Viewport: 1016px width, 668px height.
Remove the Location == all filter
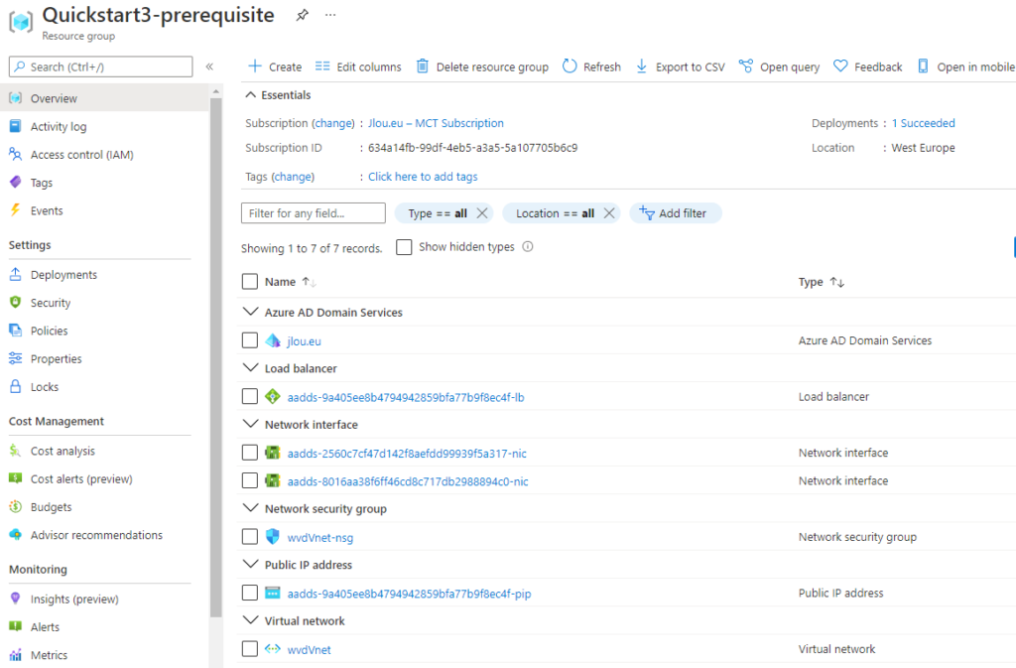pos(608,213)
